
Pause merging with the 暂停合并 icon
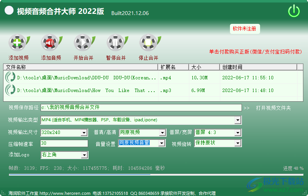117,43
